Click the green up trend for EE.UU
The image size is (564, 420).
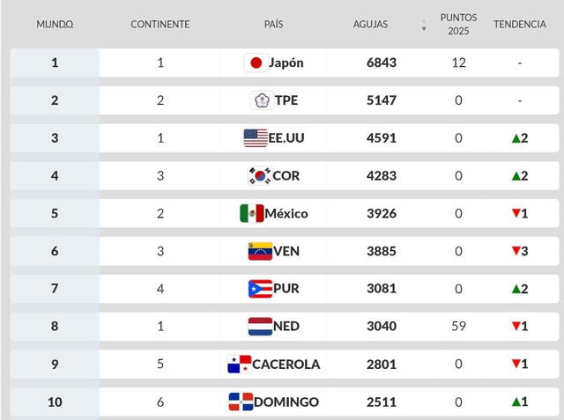click(519, 138)
